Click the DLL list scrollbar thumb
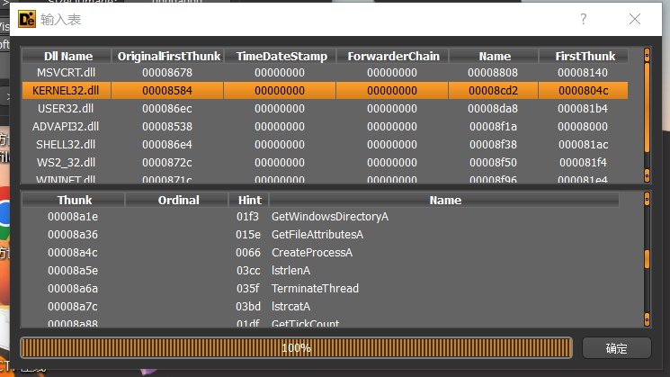Image resolution: width=670 pixels, height=377 pixels. click(647, 107)
